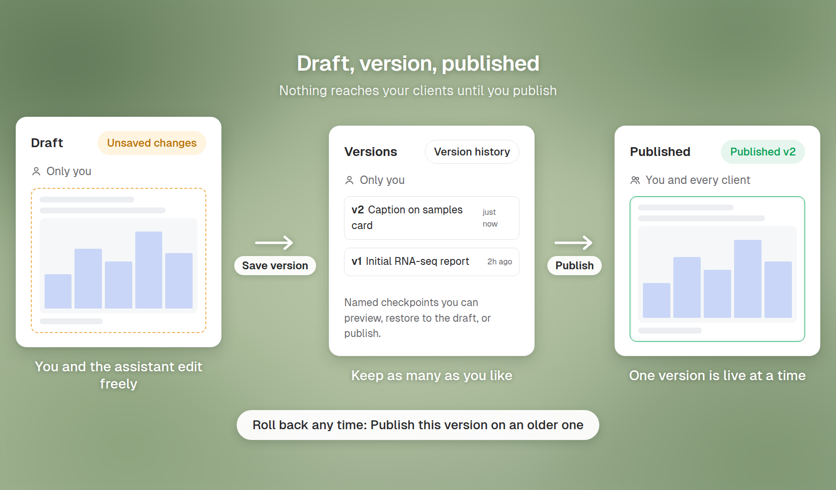Image resolution: width=836 pixels, height=490 pixels.
Task: Select the Unsaved changes badge
Action: click(x=152, y=143)
